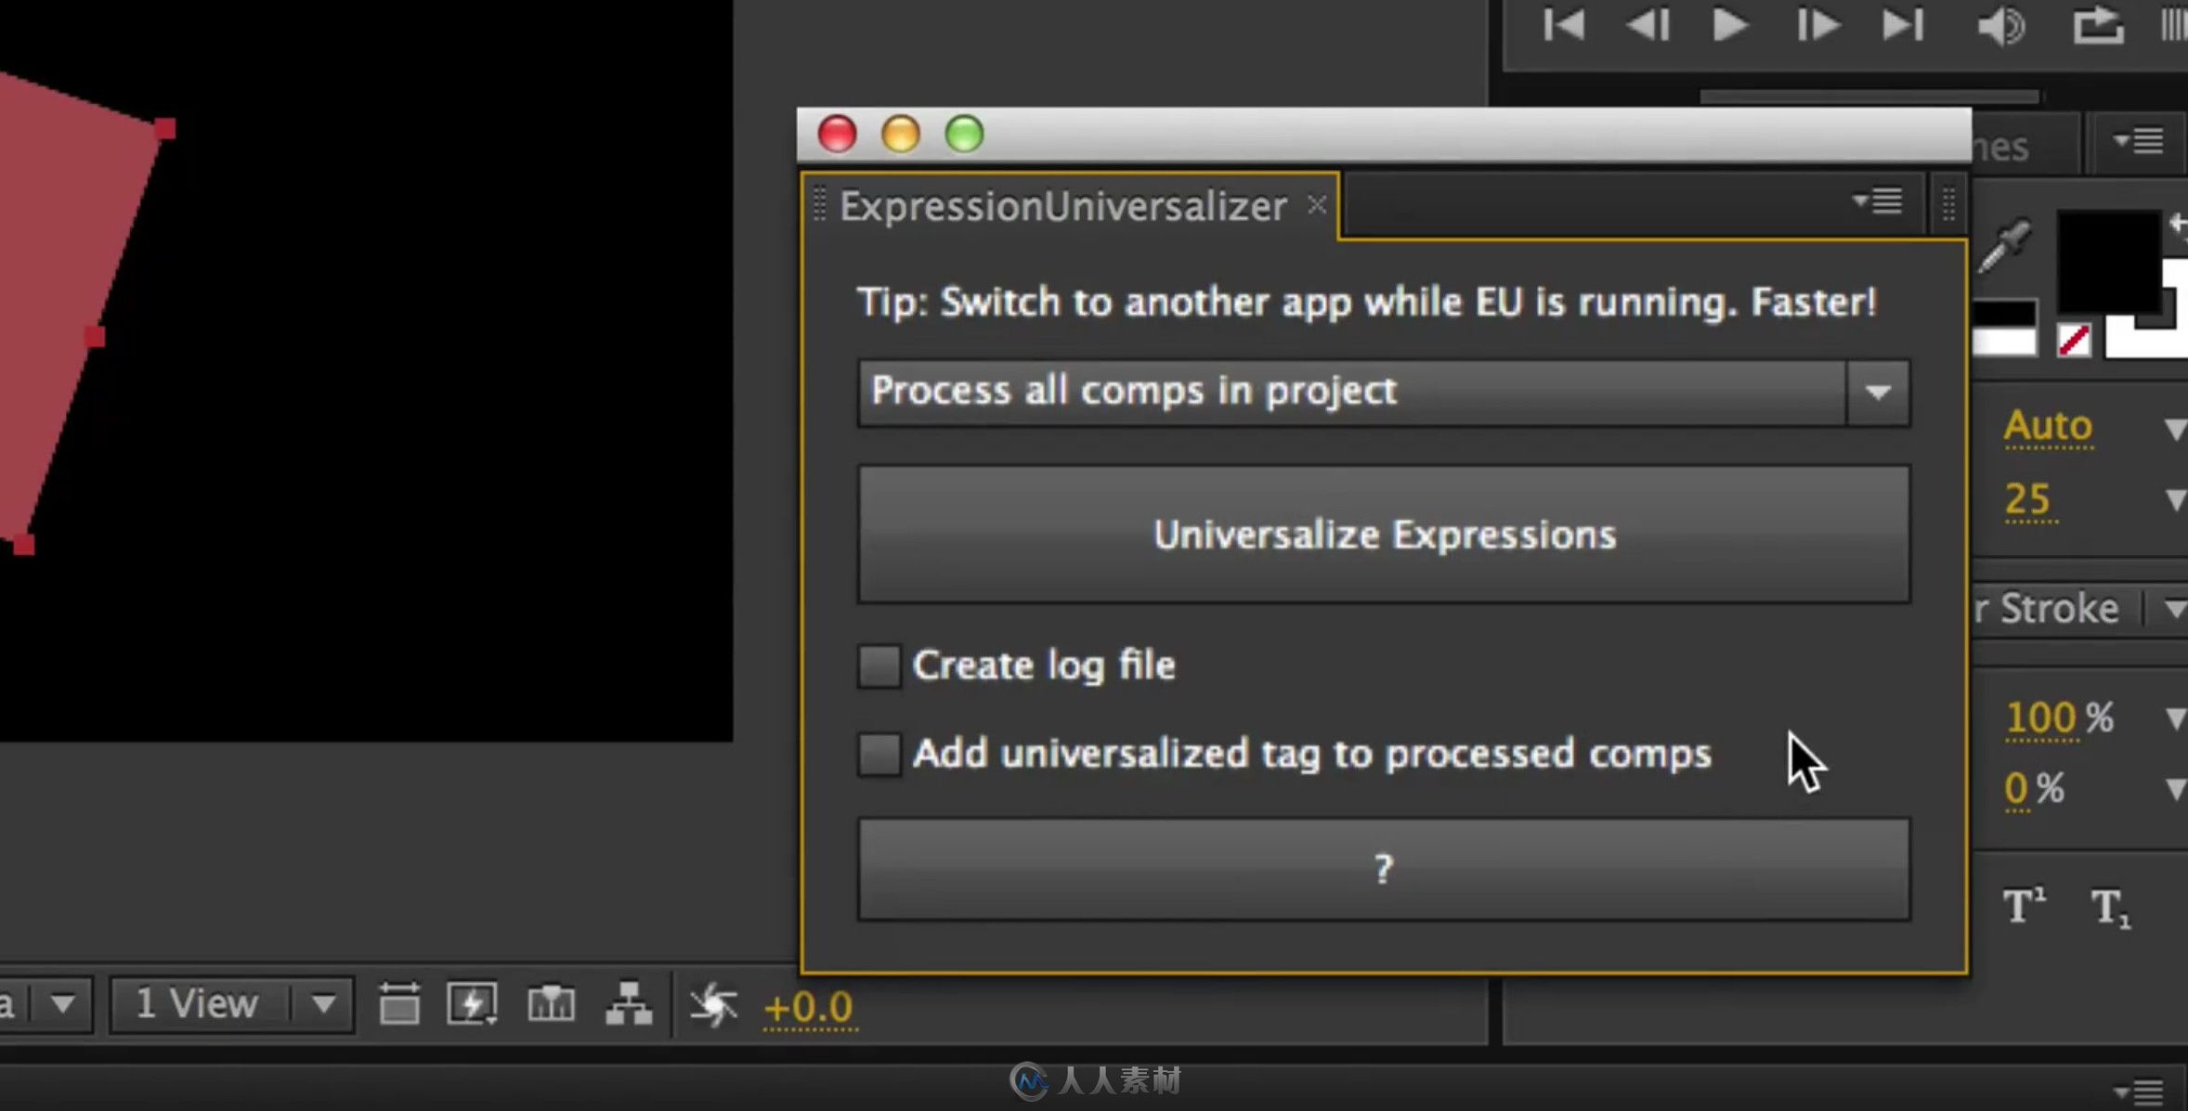This screenshot has height=1111, width=2188.
Task: Open help with the question mark button
Action: click(1384, 870)
